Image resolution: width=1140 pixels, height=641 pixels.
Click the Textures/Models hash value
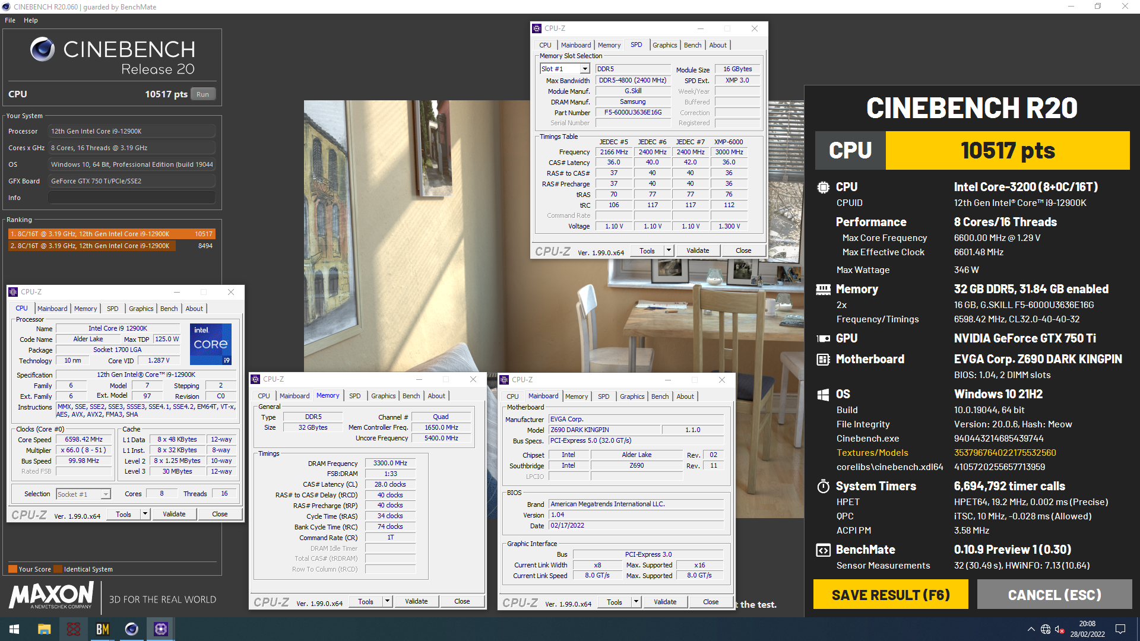(x=1005, y=453)
